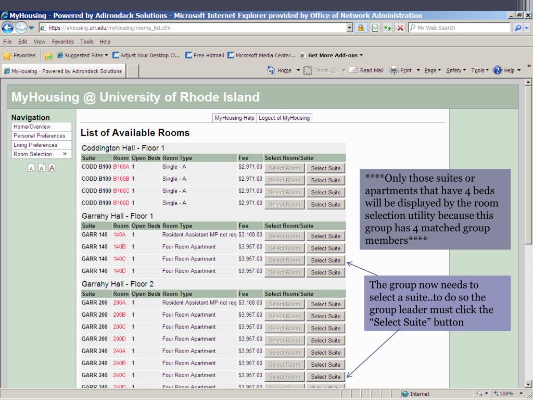The height and width of the screenshot is (400, 533).
Task: Click the Feeds RSS icon
Action: coord(308,70)
